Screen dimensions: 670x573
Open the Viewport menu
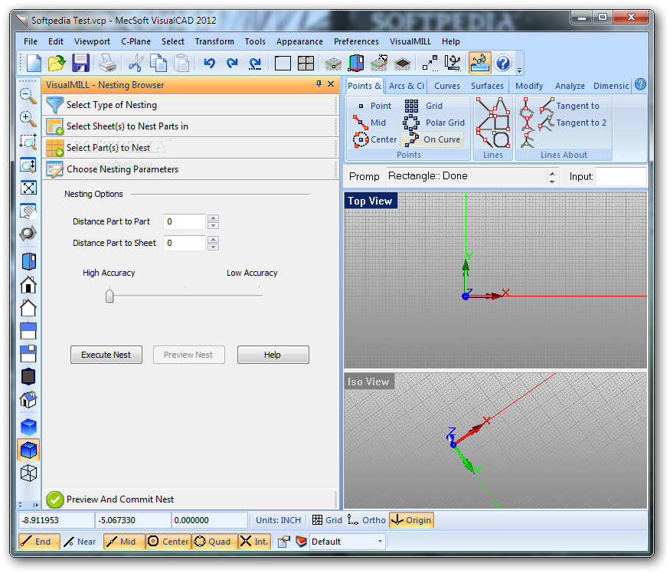pyautogui.click(x=92, y=41)
